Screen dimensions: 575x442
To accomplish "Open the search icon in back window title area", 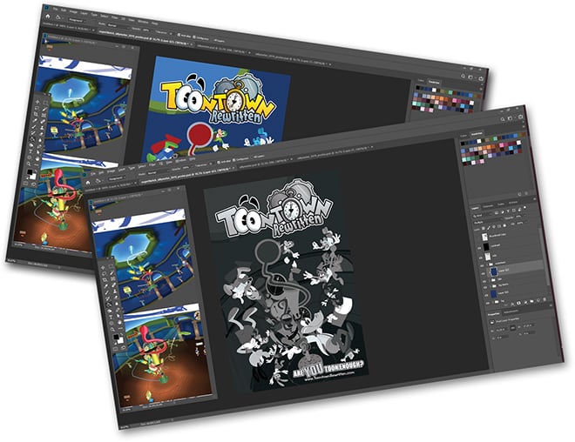I will (x=463, y=77).
